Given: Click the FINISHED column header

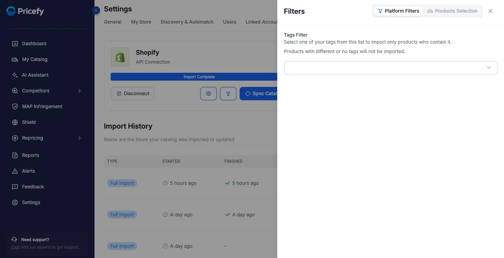Looking at the screenshot, I should coord(233,161).
